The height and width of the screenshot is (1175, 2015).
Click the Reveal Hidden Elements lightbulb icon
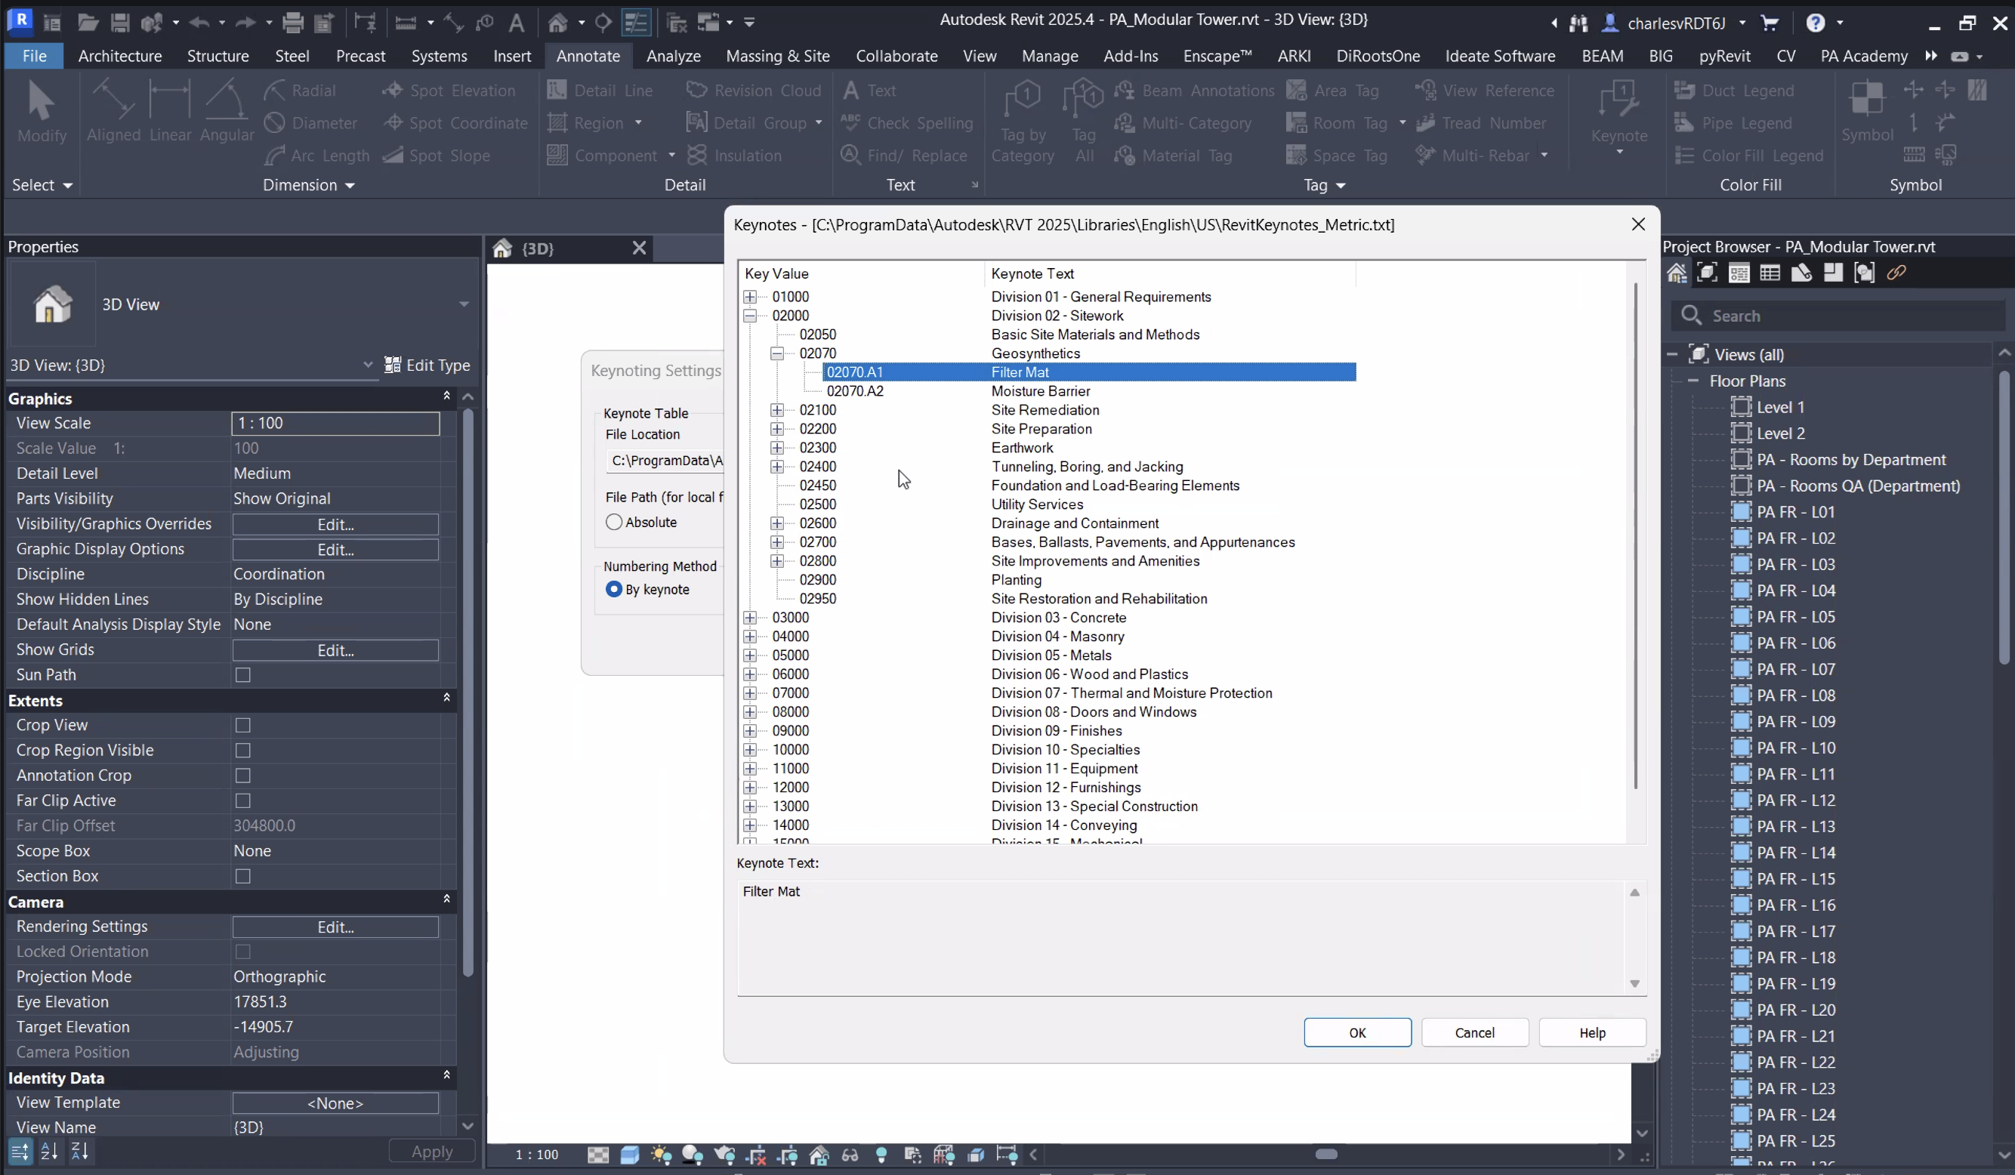pos(881,1155)
